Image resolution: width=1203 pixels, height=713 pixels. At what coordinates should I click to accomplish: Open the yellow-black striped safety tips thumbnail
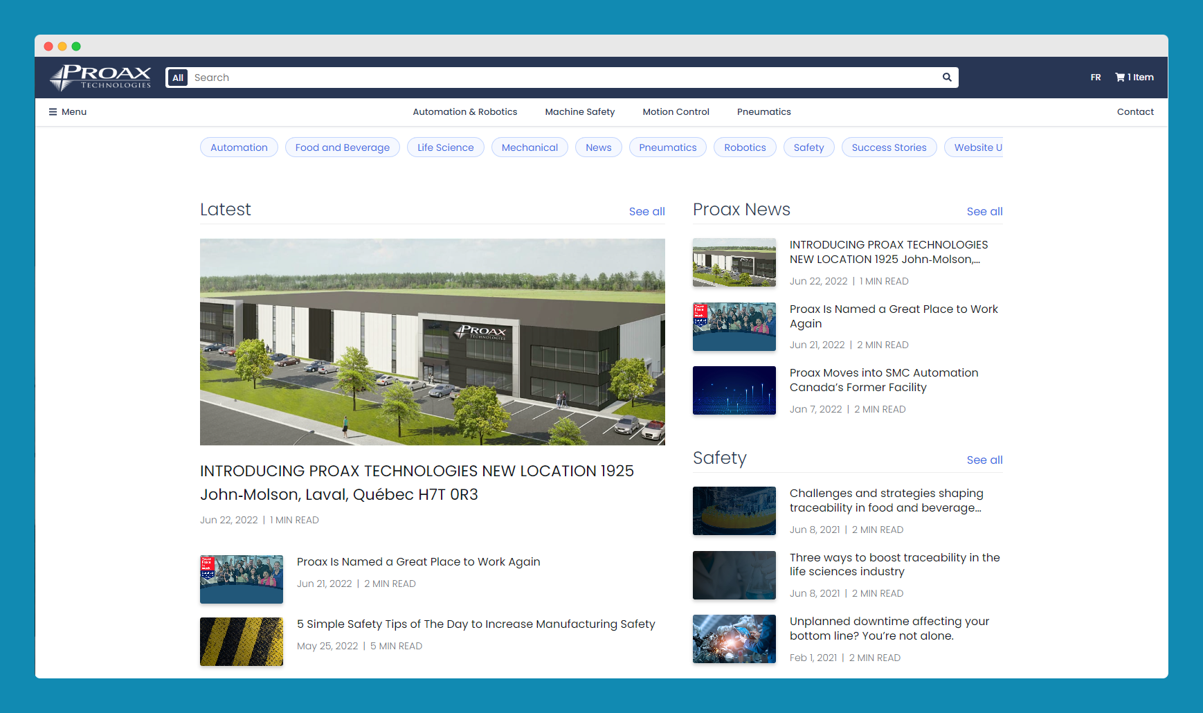[242, 642]
